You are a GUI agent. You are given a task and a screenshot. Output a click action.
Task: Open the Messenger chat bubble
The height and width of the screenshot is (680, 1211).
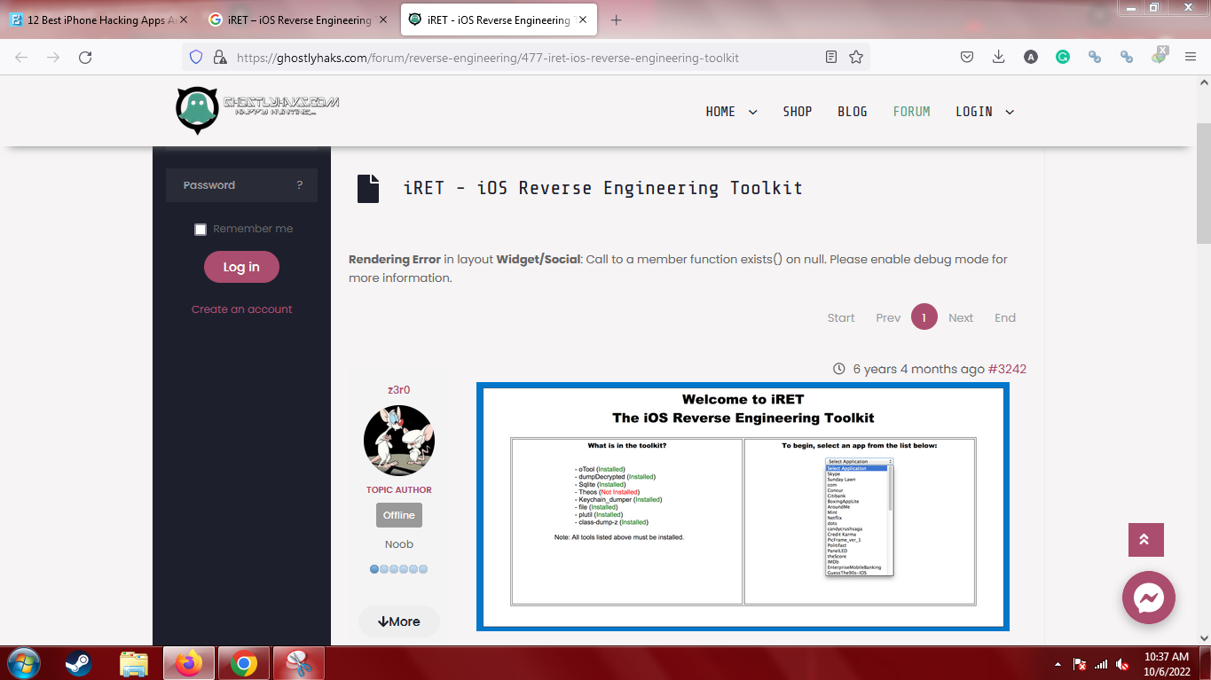pos(1149,598)
